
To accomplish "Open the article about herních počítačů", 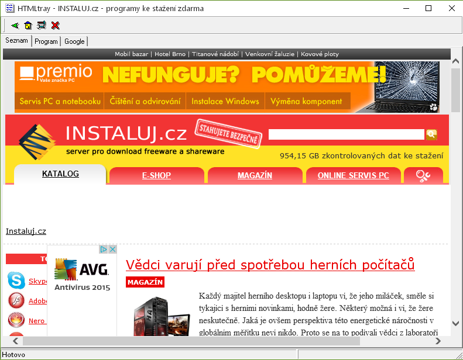I will pos(270,265).
